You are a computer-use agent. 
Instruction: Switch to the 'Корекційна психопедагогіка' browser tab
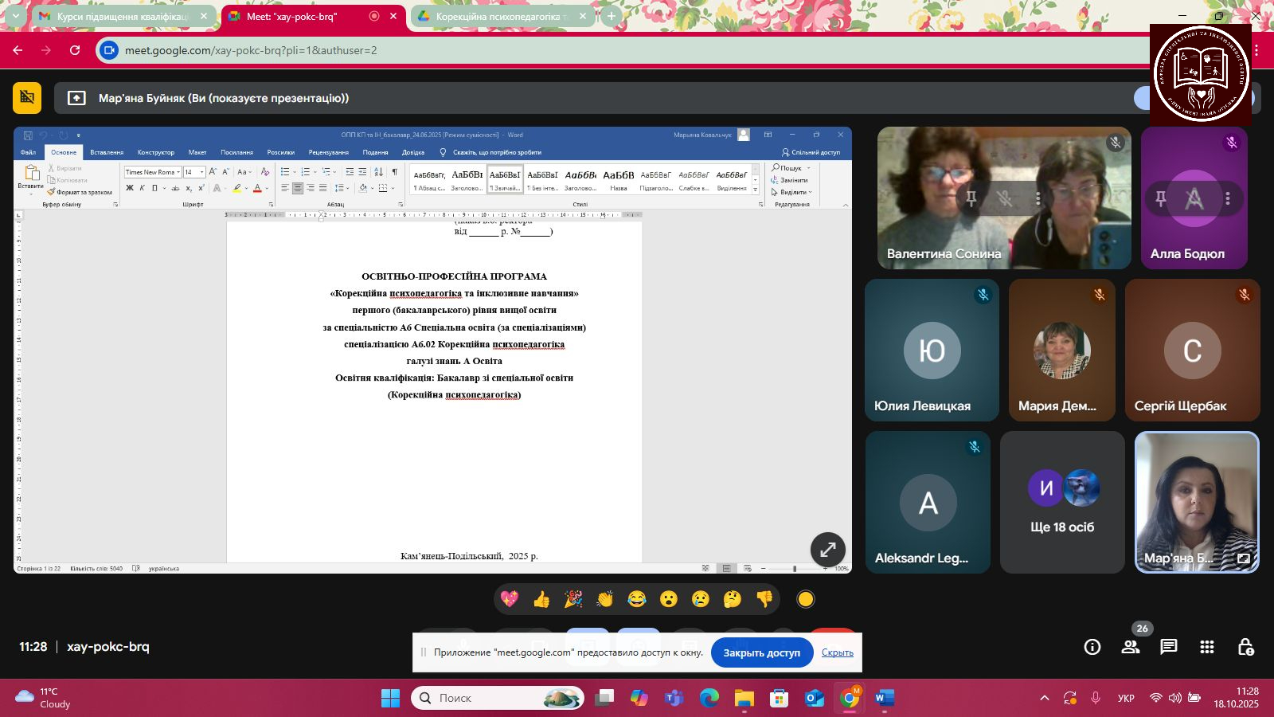(502, 16)
